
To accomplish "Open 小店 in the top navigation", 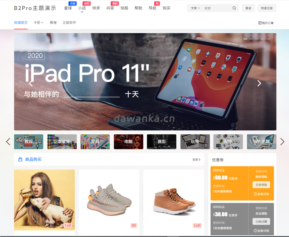I will click(x=82, y=8).
